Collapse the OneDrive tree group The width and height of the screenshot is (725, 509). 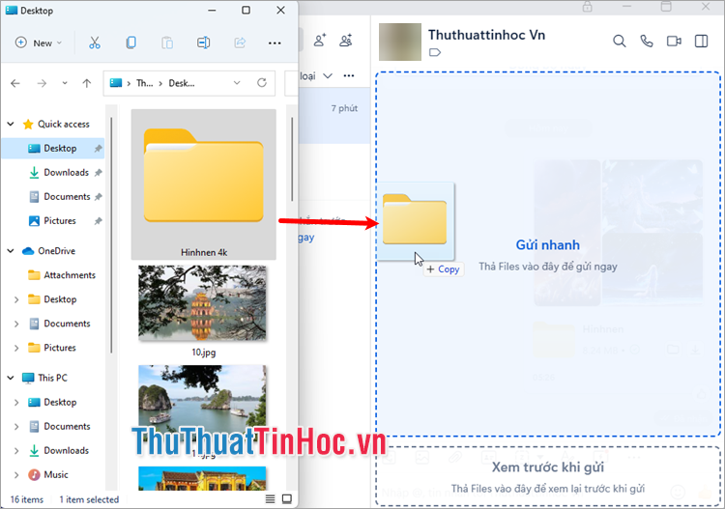tap(11, 251)
